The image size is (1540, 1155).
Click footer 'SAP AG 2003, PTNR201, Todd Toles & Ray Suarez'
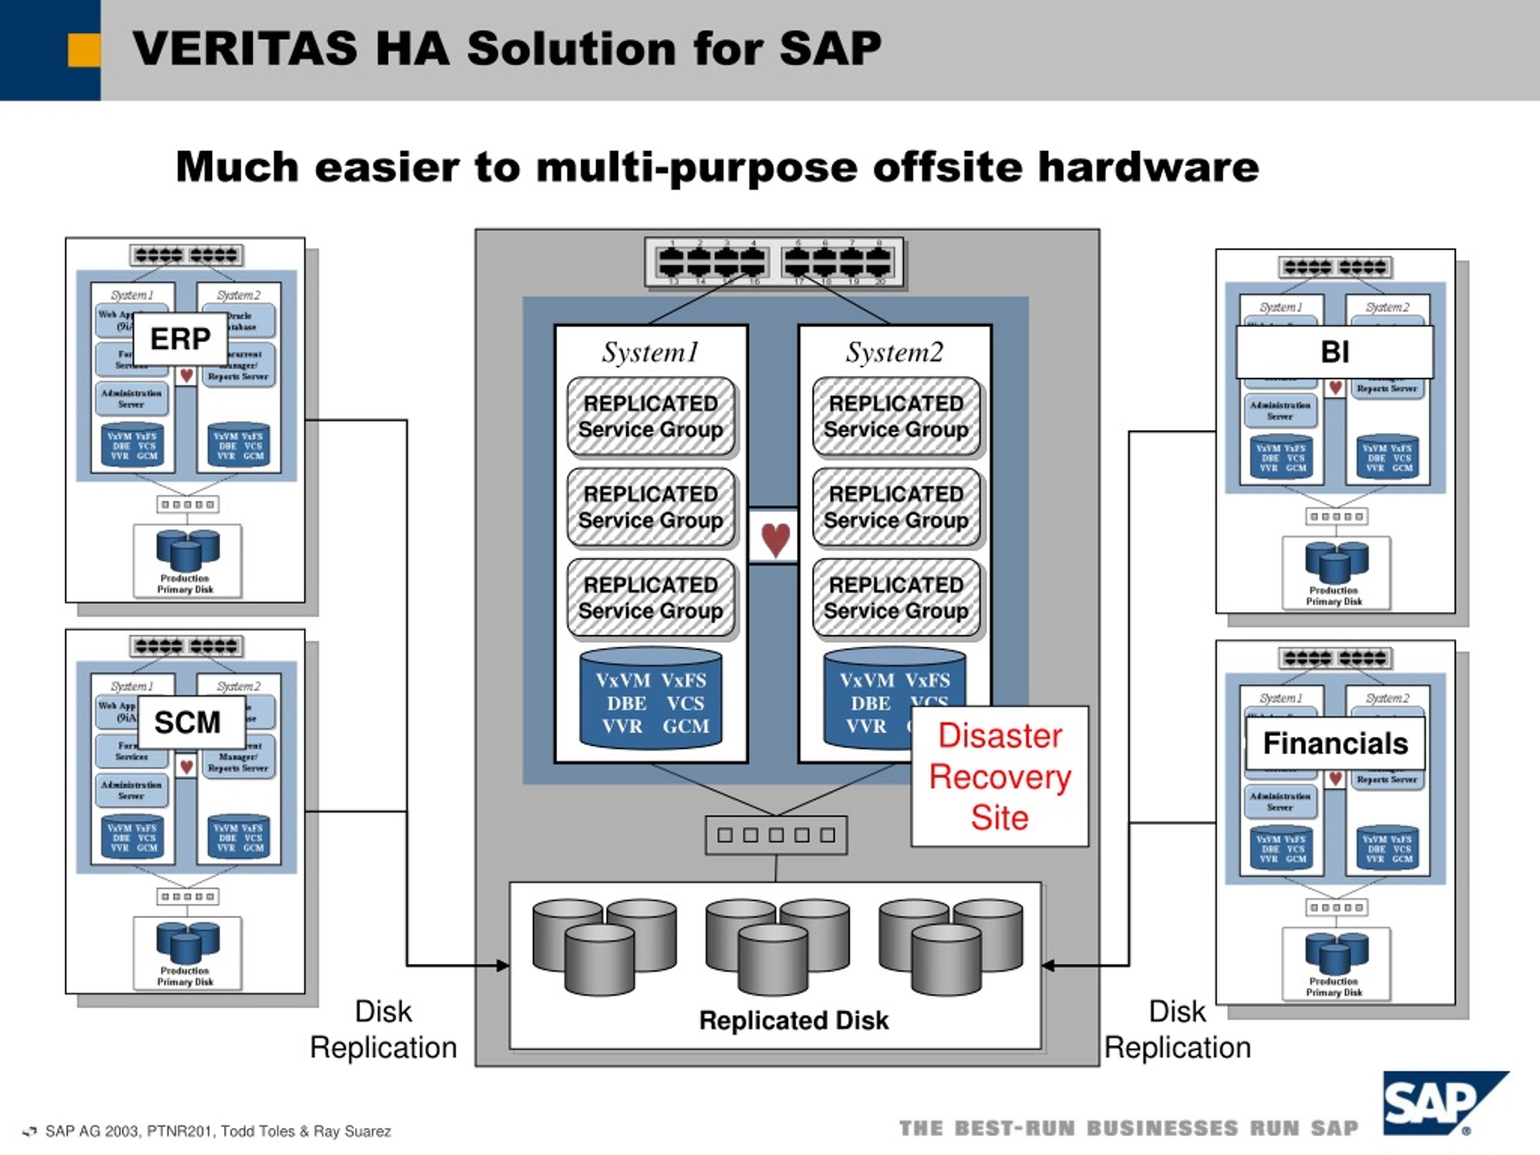point(218,1132)
